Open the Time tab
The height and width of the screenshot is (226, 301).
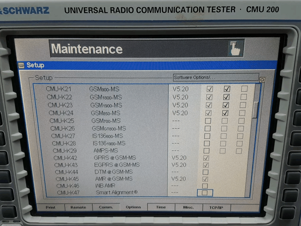point(161,207)
